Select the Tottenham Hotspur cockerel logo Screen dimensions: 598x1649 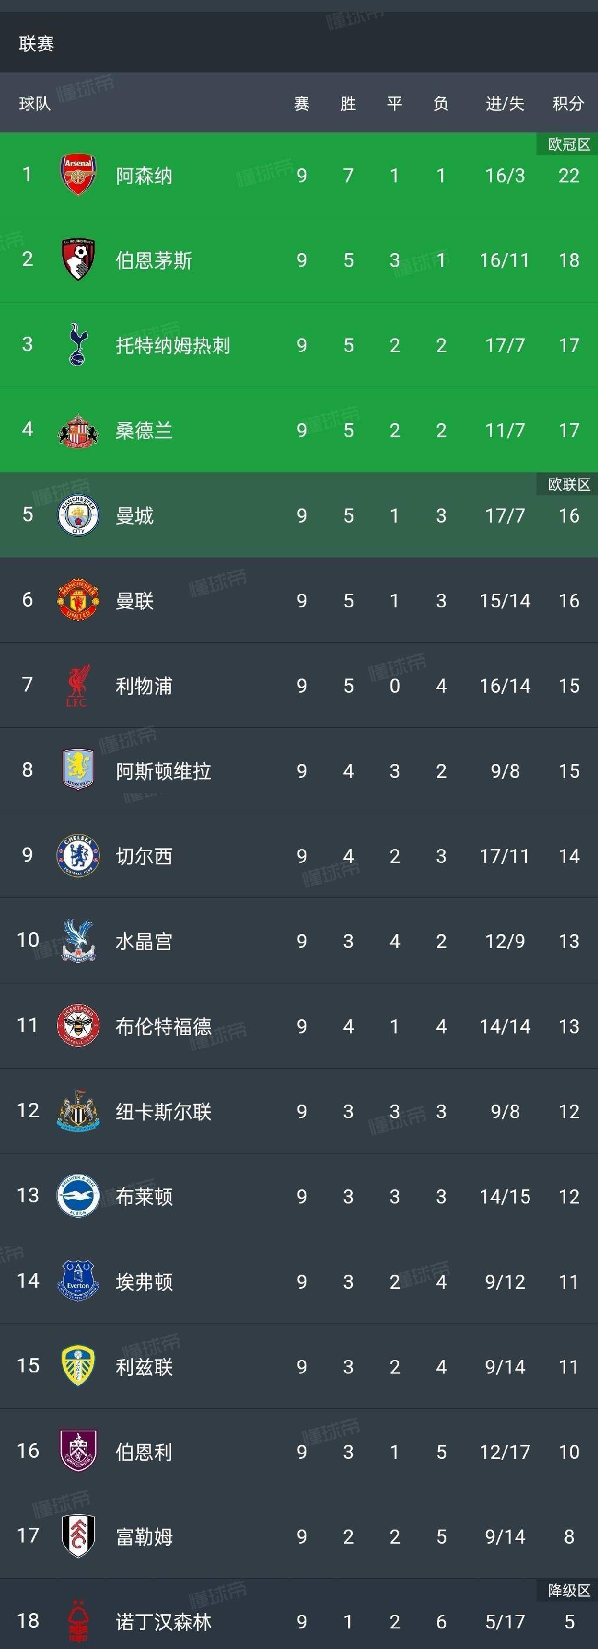(x=78, y=345)
